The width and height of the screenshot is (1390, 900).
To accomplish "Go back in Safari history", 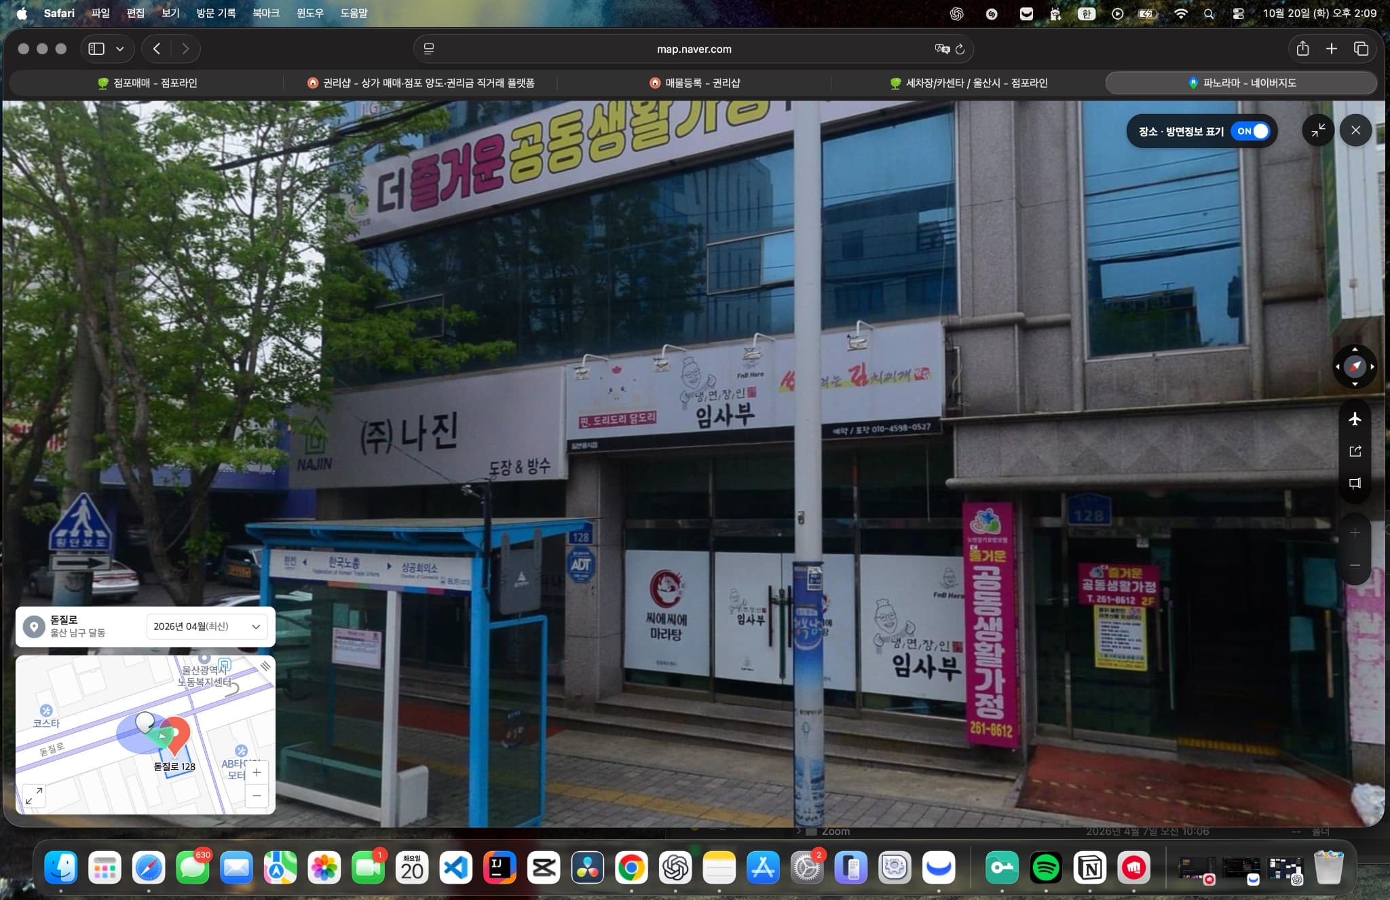I will click(x=157, y=49).
